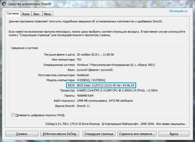Minimize the DirectX diagnostic window

(170, 3)
